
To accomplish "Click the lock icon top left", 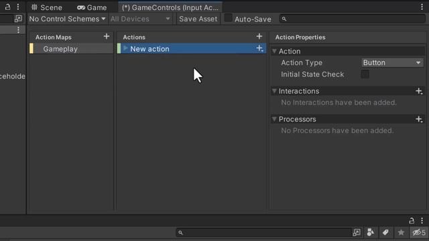I will pyautogui.click(x=7, y=7).
